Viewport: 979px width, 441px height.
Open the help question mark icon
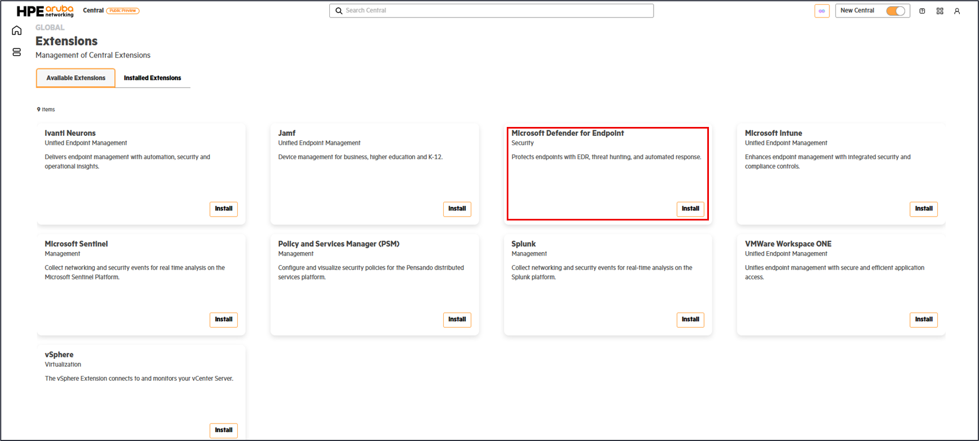pos(922,11)
